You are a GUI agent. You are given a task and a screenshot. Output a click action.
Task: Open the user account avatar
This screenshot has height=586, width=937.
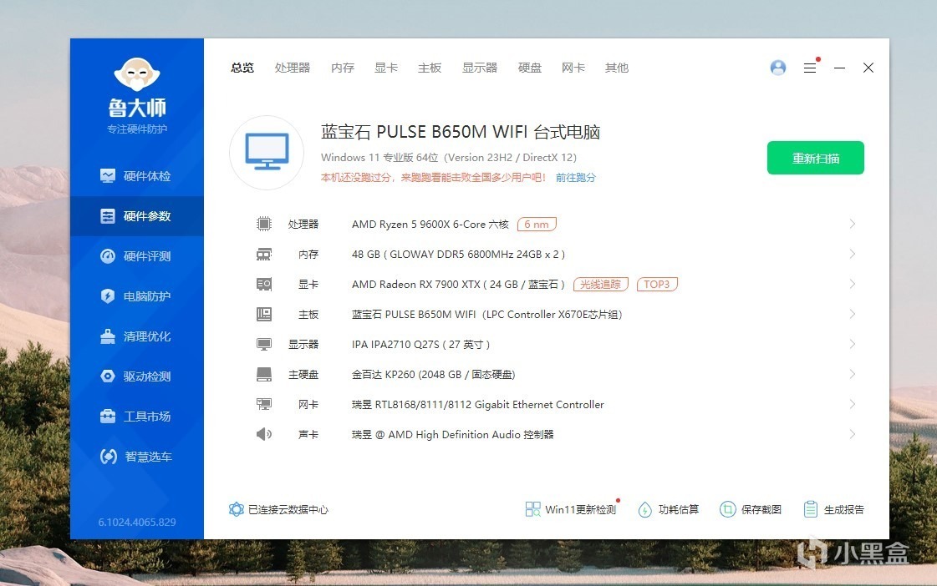tap(778, 68)
